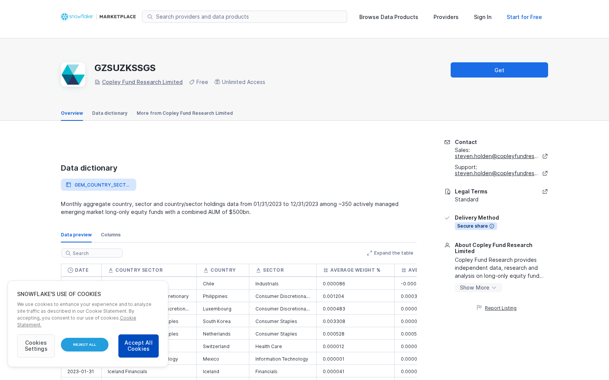Click the flag icon beside Report Listing

tap(479, 307)
